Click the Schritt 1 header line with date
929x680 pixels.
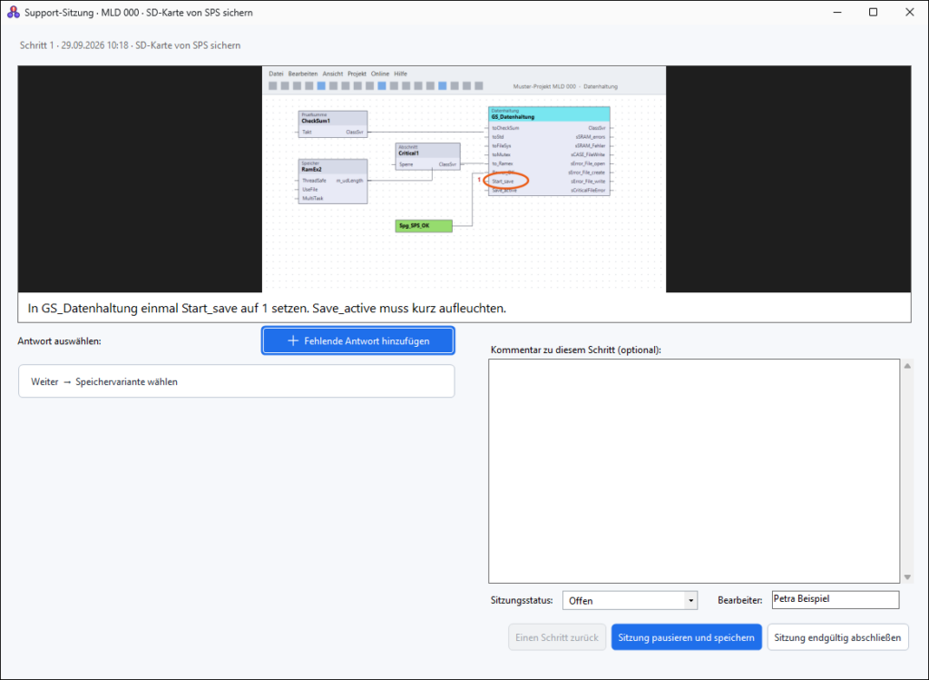click(130, 45)
